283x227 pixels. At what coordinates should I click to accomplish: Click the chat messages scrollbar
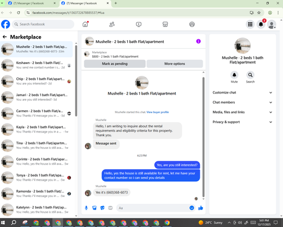point(203,137)
